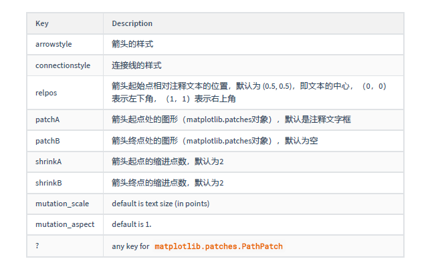Select the 'shrinkB' key cell

[x=65, y=183]
